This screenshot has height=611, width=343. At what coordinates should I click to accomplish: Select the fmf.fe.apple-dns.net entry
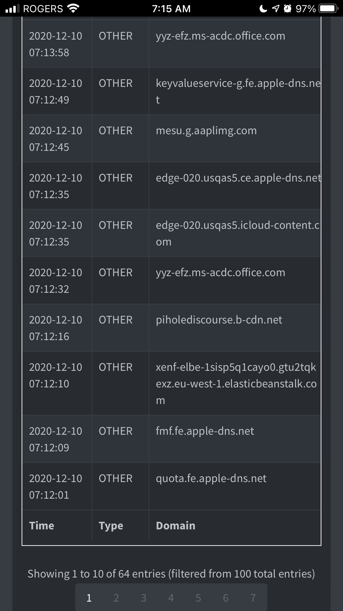[x=205, y=431]
